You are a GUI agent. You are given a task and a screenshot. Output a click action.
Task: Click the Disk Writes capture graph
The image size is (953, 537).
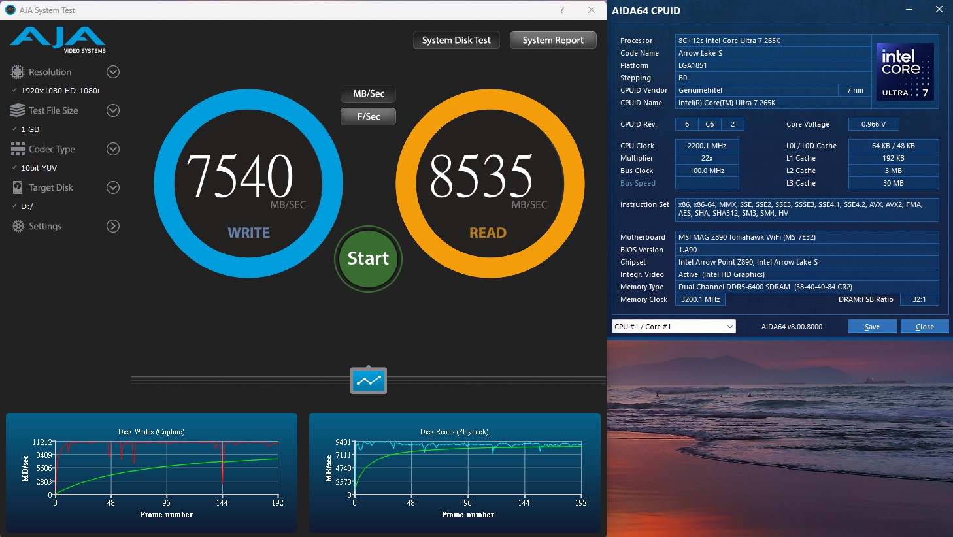tap(166, 468)
